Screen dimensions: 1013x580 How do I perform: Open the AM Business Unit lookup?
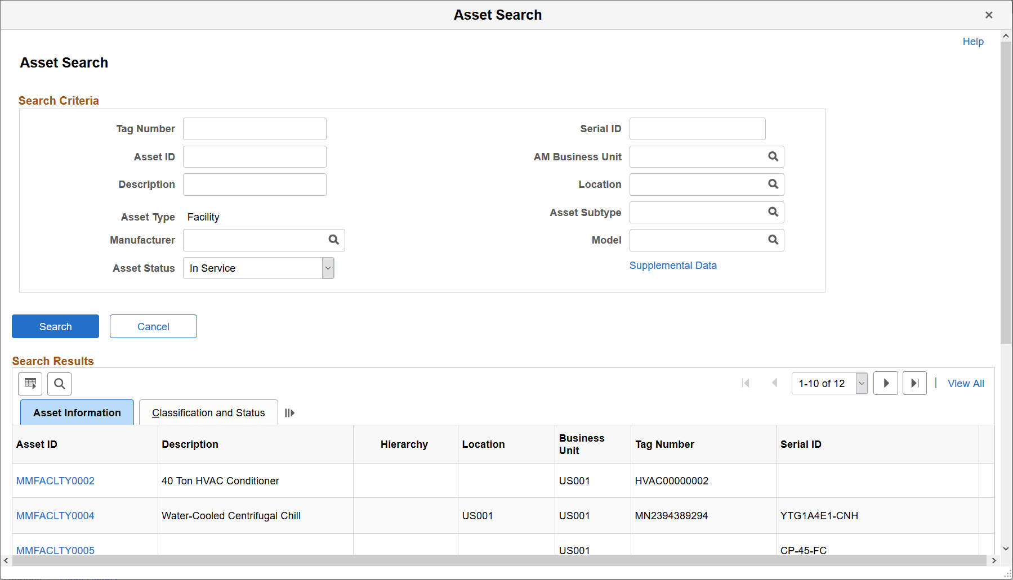(x=772, y=156)
